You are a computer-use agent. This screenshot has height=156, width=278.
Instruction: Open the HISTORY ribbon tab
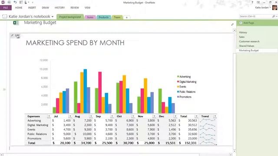(60, 8)
